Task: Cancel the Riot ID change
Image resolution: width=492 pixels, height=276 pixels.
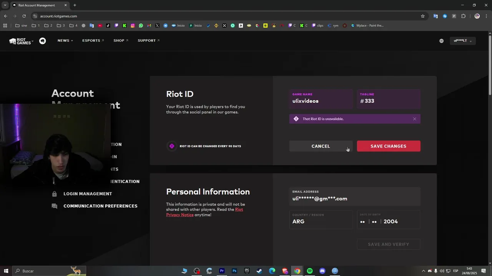Action: 321,146
